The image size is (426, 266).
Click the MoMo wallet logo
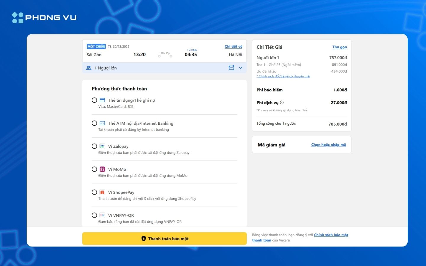pyautogui.click(x=102, y=169)
